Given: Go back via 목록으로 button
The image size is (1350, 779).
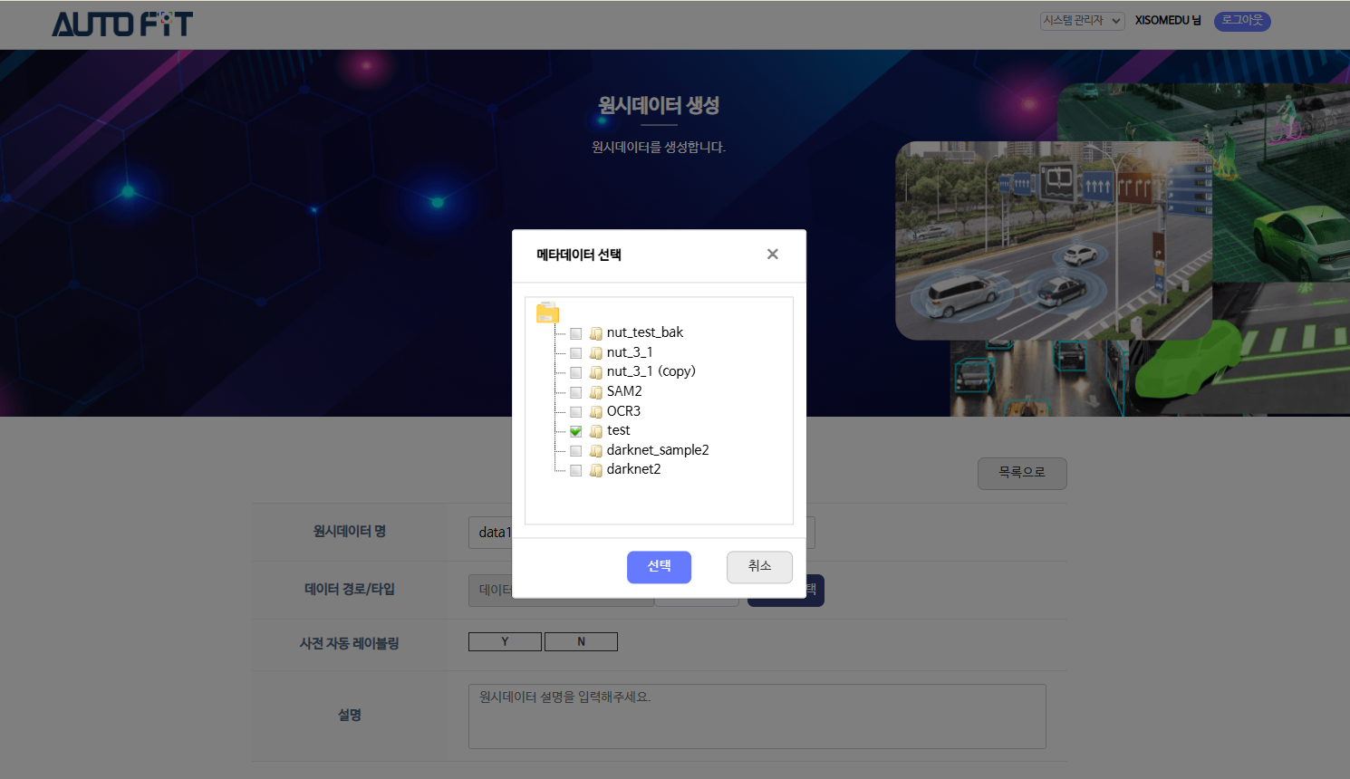Looking at the screenshot, I should [x=1021, y=473].
